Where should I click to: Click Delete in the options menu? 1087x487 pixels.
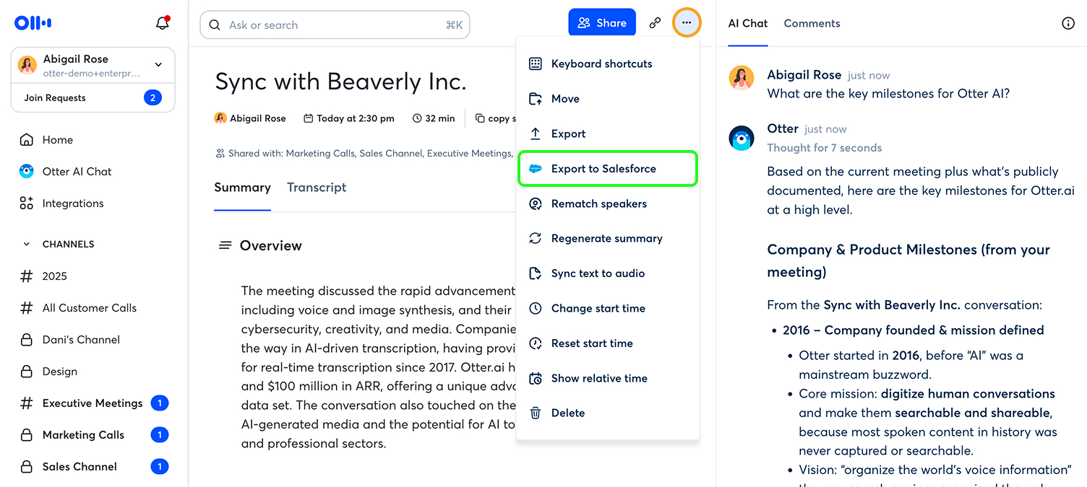pyautogui.click(x=567, y=413)
